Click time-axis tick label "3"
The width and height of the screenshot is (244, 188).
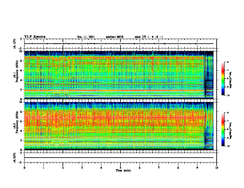[x=82, y=168]
